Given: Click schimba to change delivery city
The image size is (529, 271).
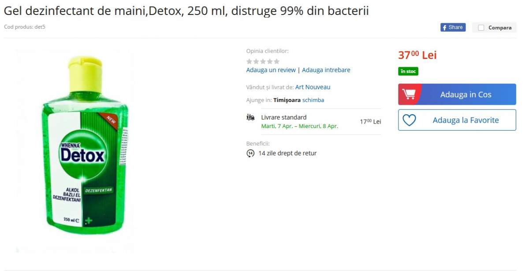Looking at the screenshot, I should coord(313,100).
